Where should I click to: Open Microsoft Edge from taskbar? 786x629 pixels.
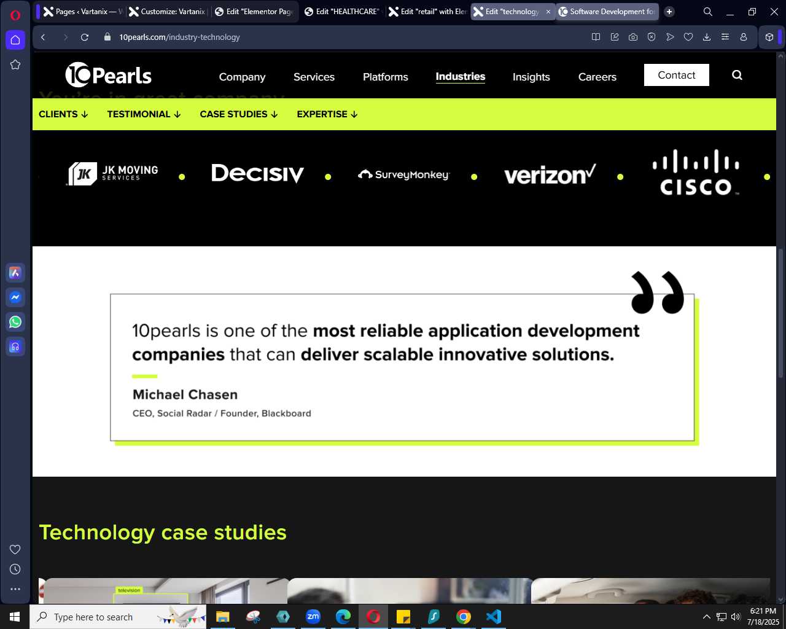(x=343, y=617)
